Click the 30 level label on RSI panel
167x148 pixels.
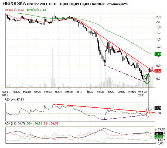click(159, 113)
